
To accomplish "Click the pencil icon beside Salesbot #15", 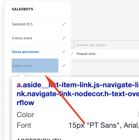I will [64, 24].
